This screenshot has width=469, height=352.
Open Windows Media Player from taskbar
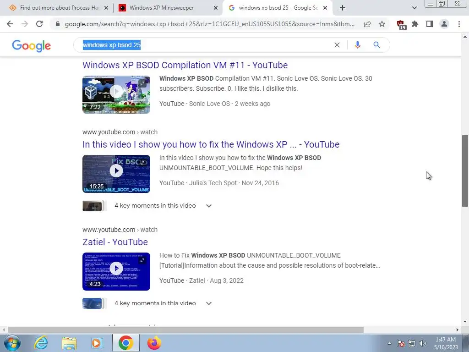tap(97, 343)
